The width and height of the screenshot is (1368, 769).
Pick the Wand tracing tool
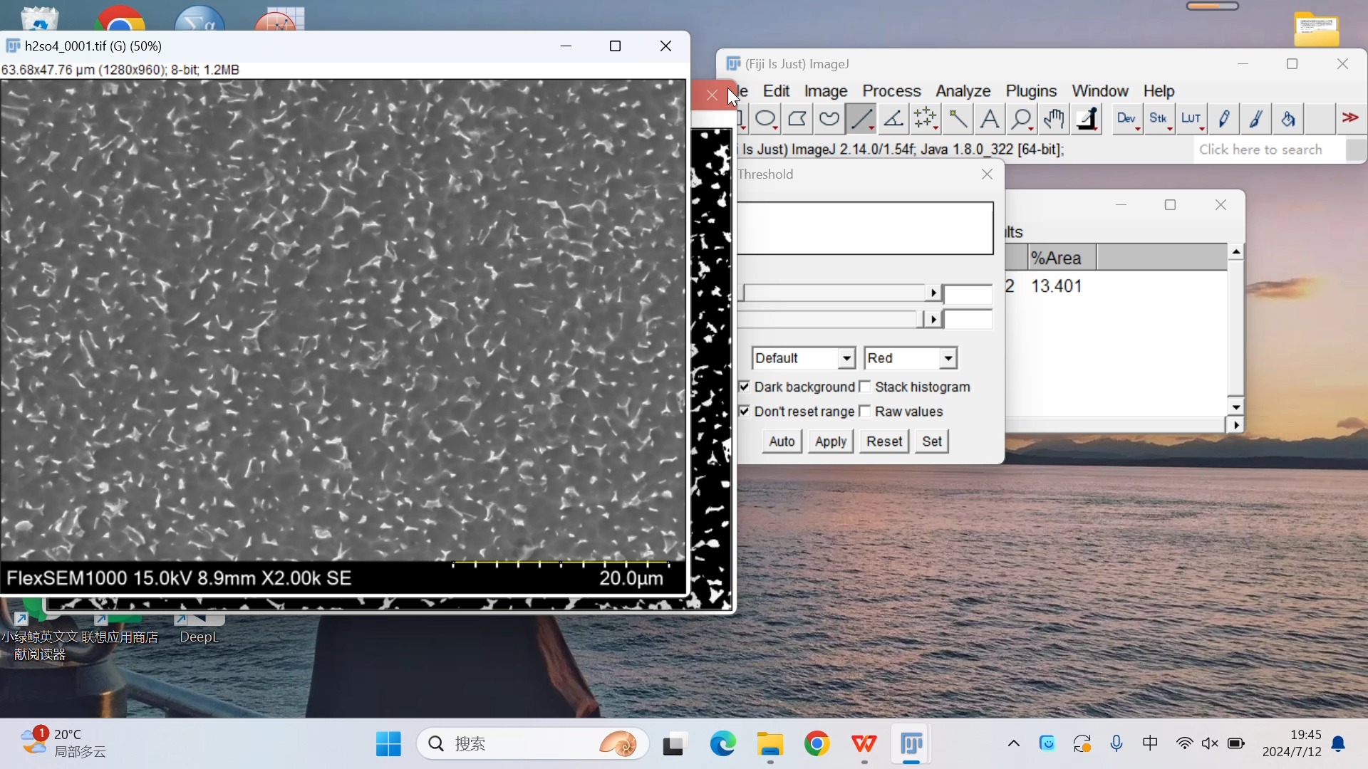(958, 119)
